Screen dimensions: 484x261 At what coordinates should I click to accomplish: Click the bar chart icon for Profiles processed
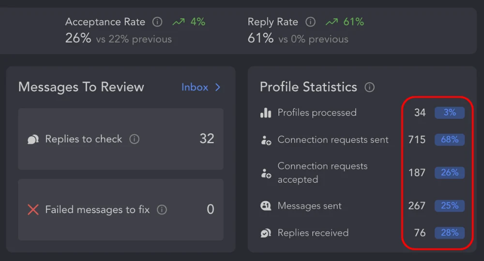pyautogui.click(x=266, y=113)
